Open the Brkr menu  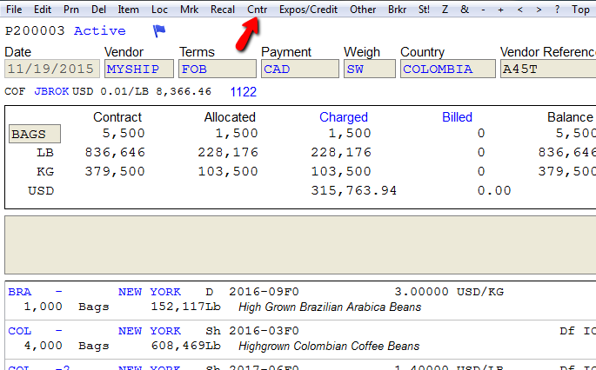[x=397, y=9]
